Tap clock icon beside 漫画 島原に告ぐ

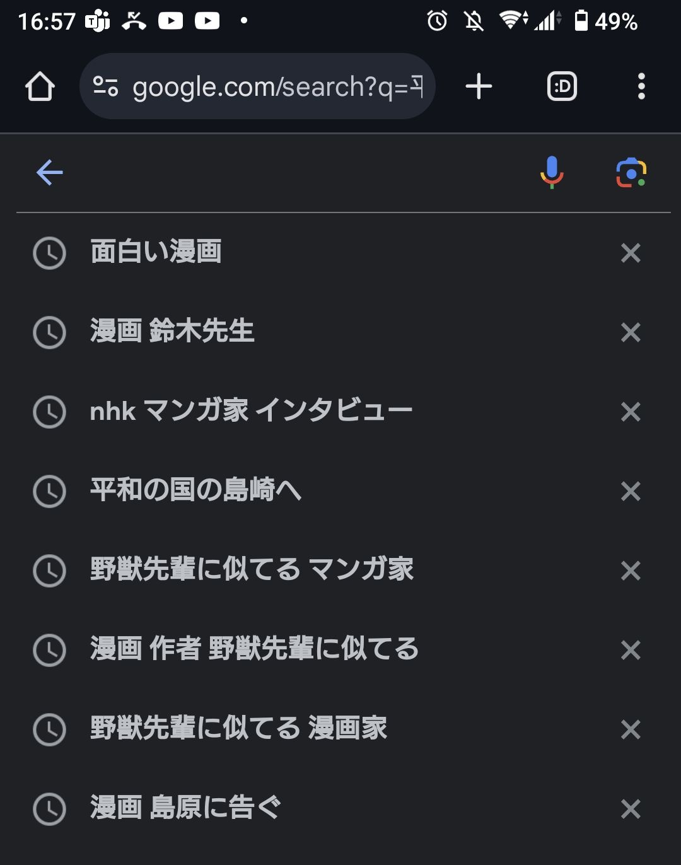[49, 808]
